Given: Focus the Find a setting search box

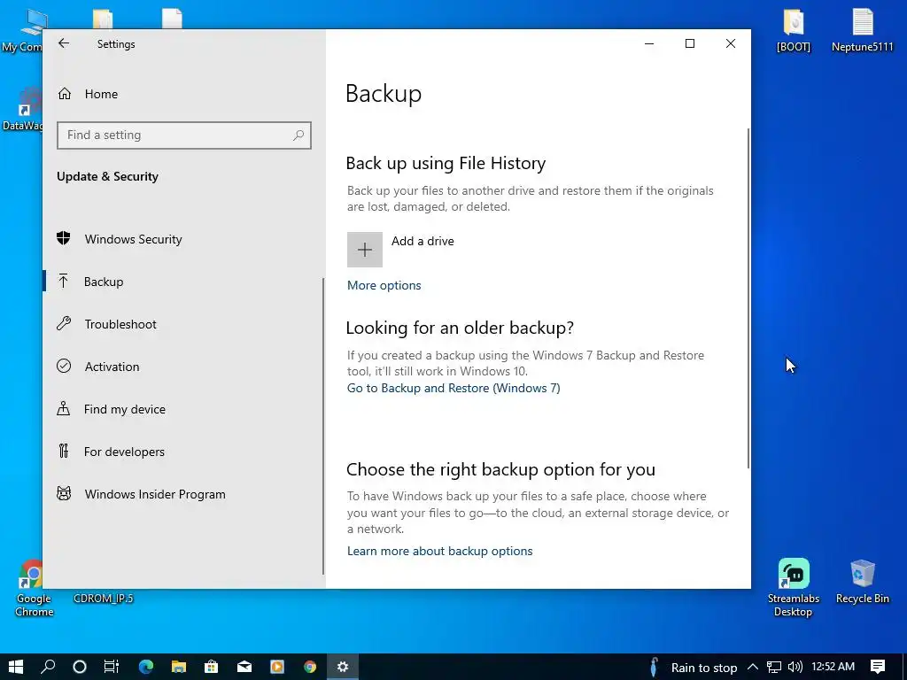Looking at the screenshot, I should [x=184, y=135].
